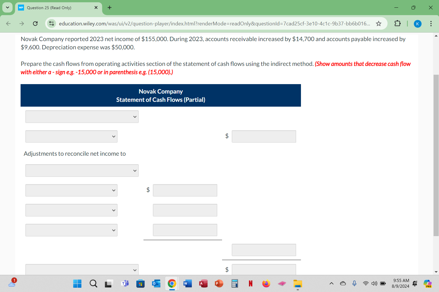Viewport: 439px width, 292px height.
Task: Open Microsoft Teams from the taskbar
Action: pyautogui.click(x=125, y=283)
